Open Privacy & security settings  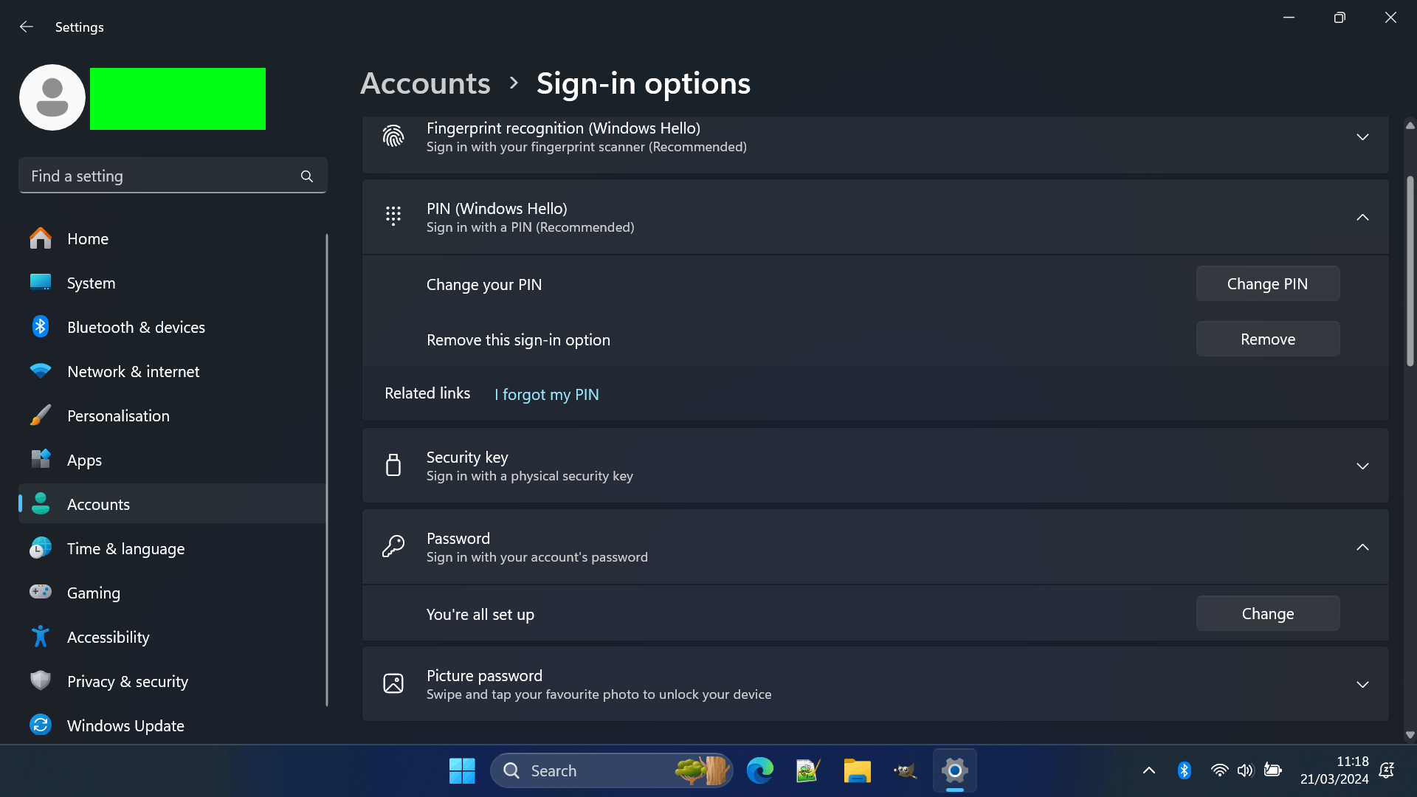point(127,681)
